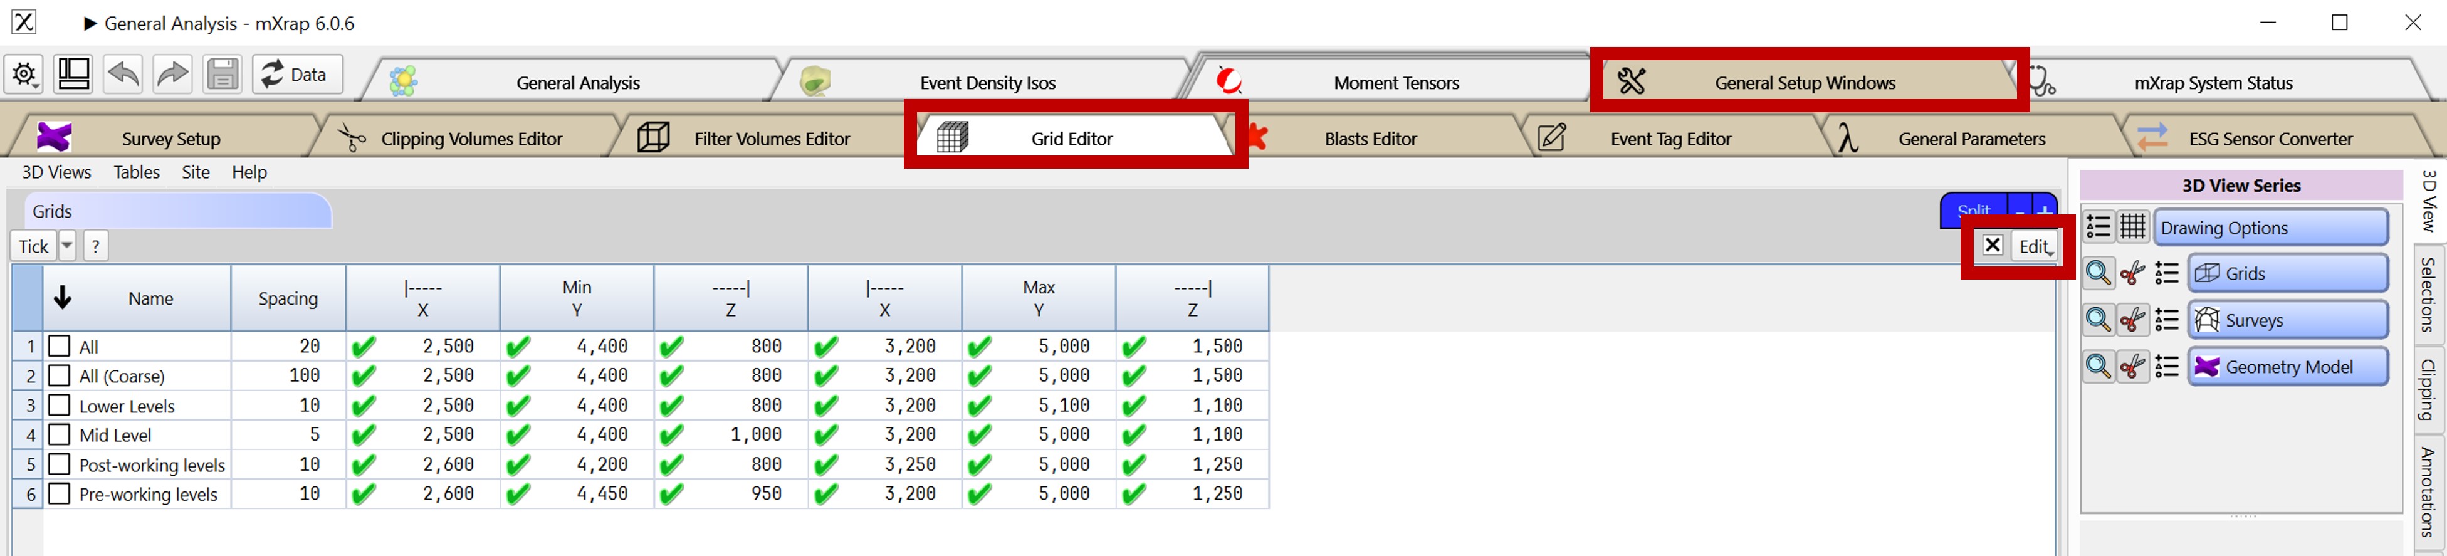
Task: Click the redo arrow icon
Action: 173,74
